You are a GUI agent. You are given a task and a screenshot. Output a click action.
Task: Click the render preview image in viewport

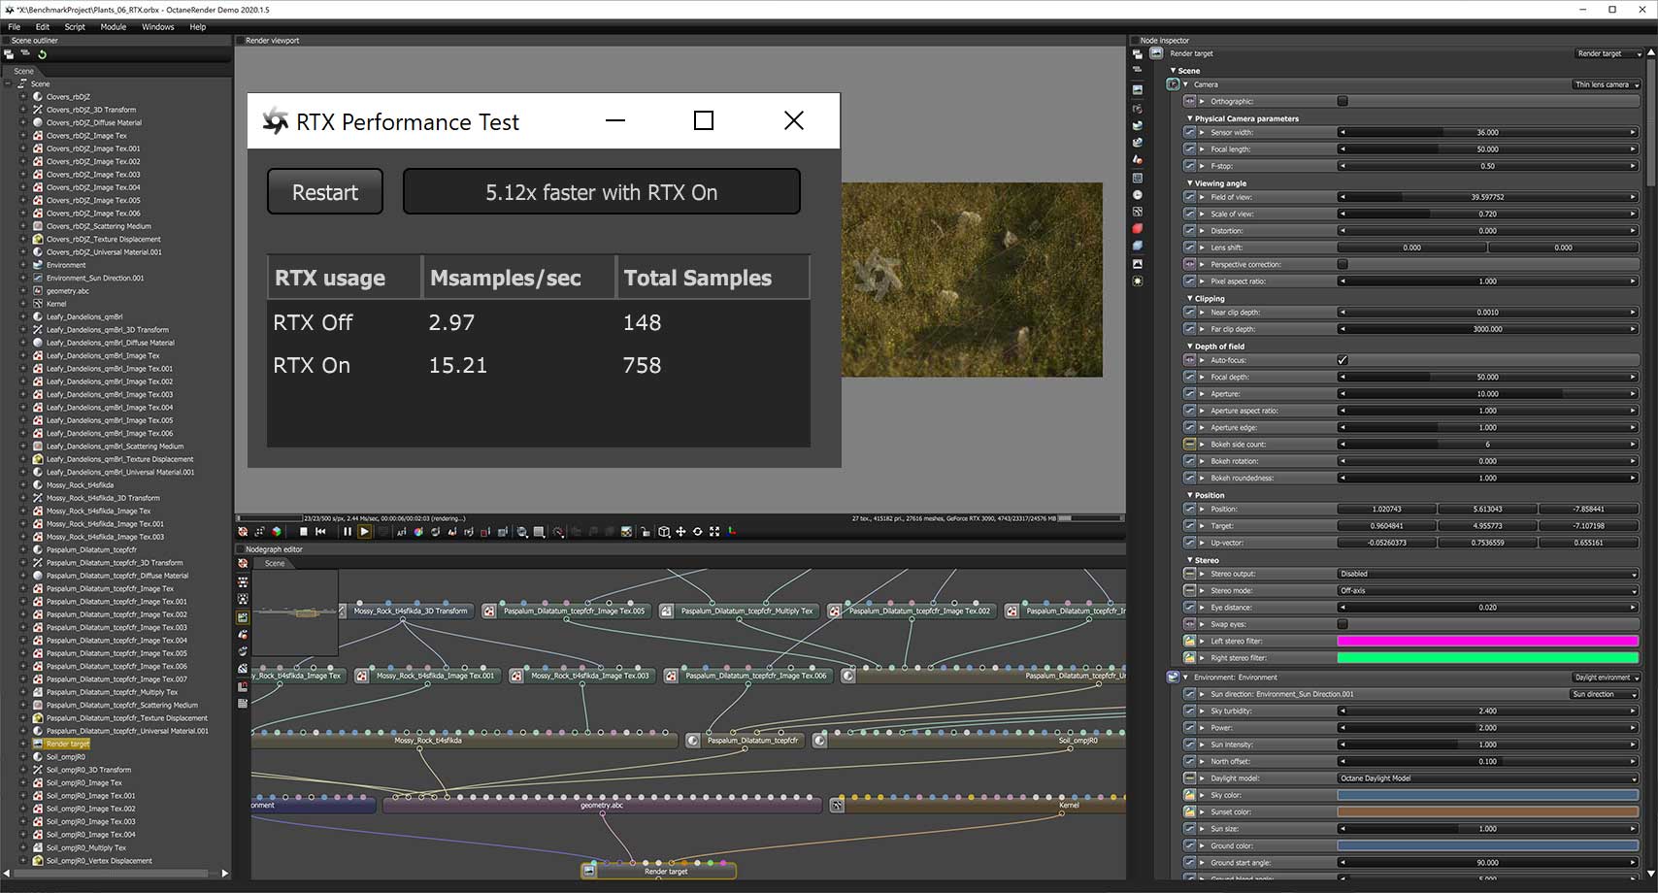pyautogui.click(x=972, y=280)
